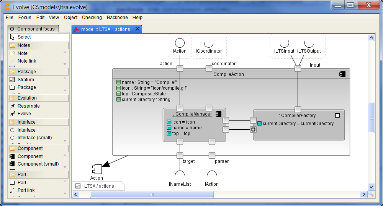Open the Backbone menu
The width and height of the screenshot is (383, 206).
[x=118, y=18]
